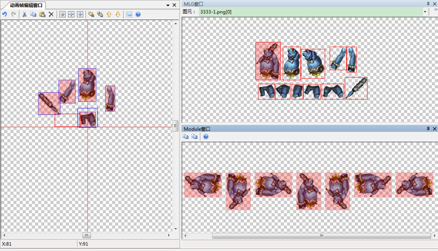Click the greyed redo arrow icon
438x251 pixels.
[x=13, y=14]
